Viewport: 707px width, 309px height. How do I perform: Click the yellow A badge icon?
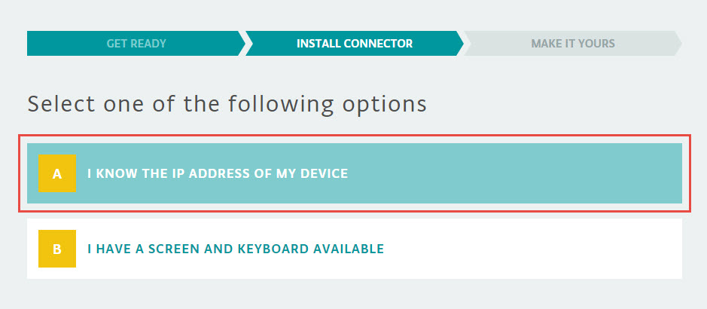pyautogui.click(x=56, y=173)
